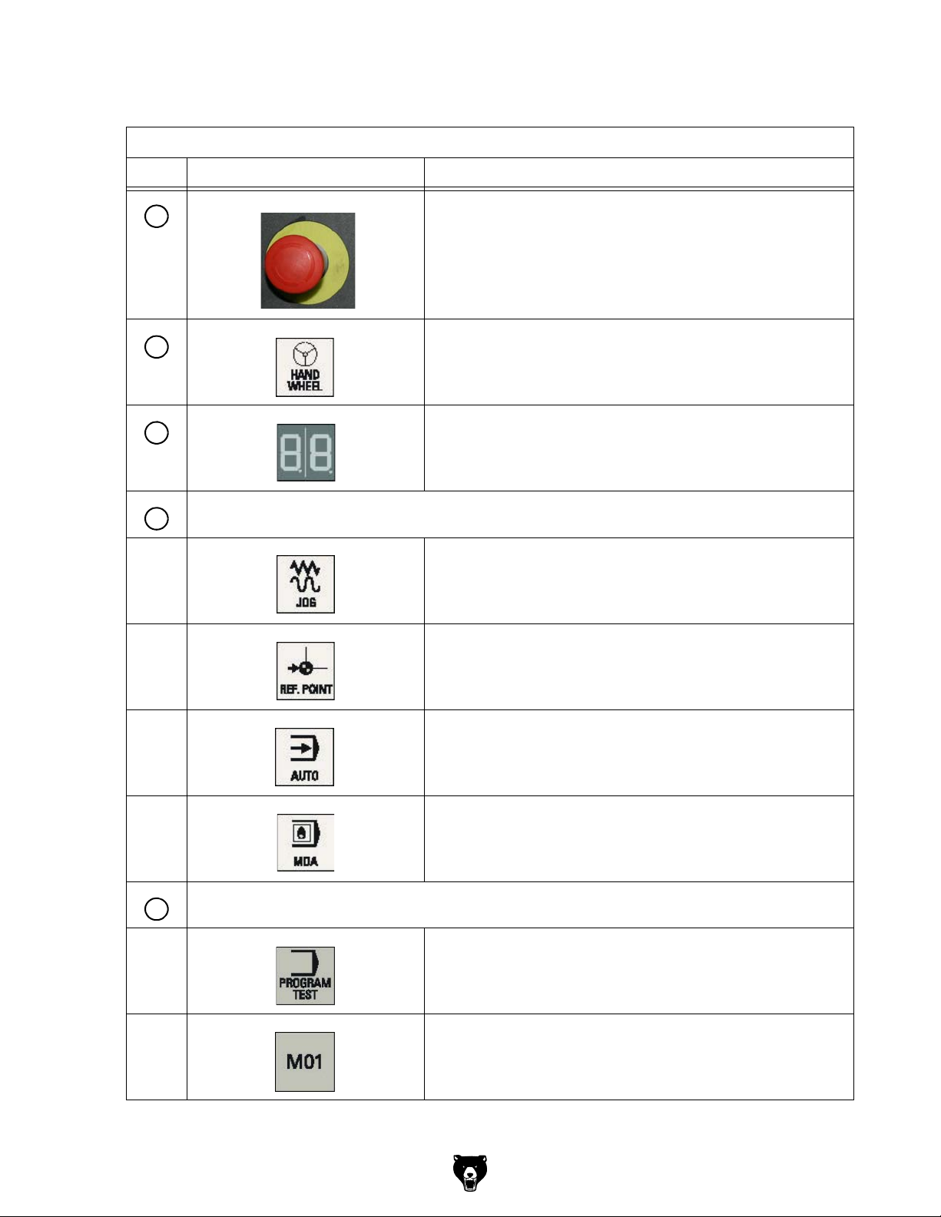Image resolution: width=941 pixels, height=1217 pixels.
Task: Click the bear head logo at page bottom
Action: pyautogui.click(x=470, y=1172)
